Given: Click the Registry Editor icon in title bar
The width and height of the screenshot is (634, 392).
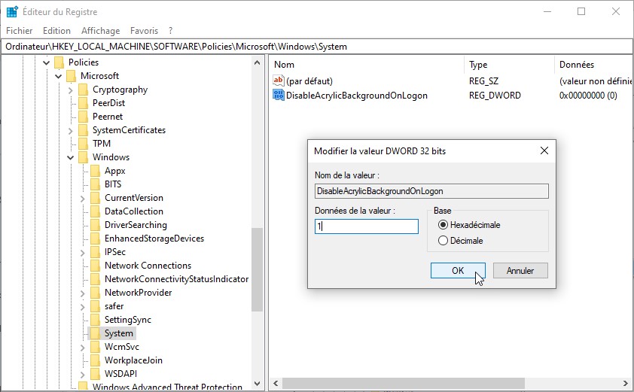Looking at the screenshot, I should (12, 12).
